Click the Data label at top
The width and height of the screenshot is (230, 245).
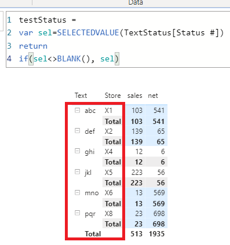[136, 3]
